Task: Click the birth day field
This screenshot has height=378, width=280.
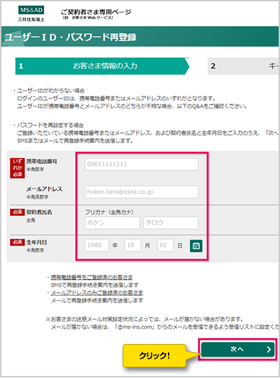Action: [x=165, y=245]
